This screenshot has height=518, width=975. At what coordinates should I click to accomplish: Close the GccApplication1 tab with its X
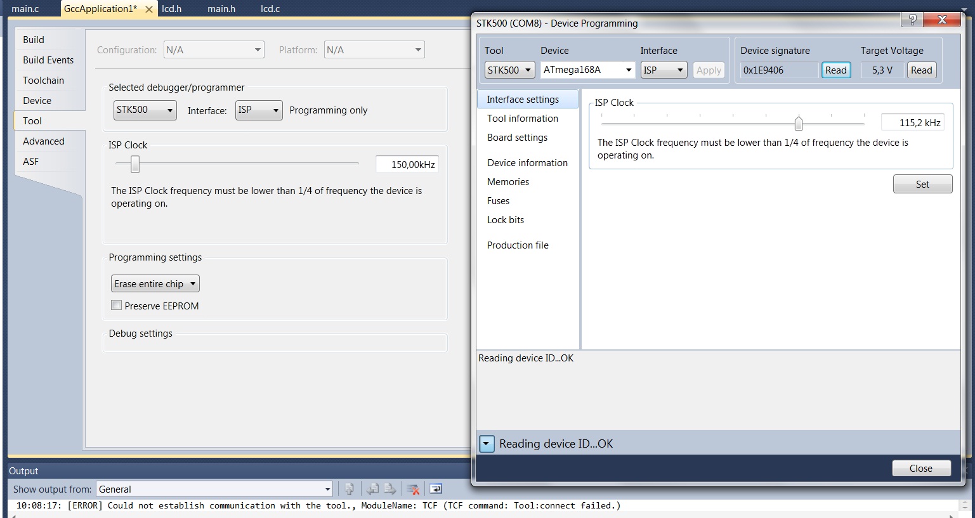click(149, 10)
